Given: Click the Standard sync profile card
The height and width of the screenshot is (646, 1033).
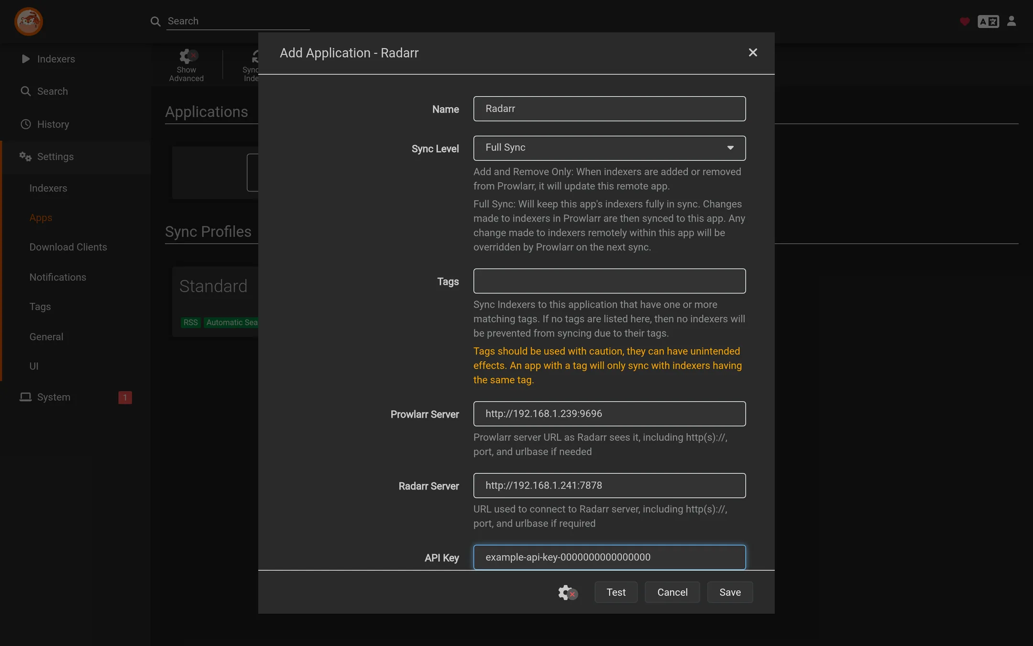Looking at the screenshot, I should click(215, 301).
